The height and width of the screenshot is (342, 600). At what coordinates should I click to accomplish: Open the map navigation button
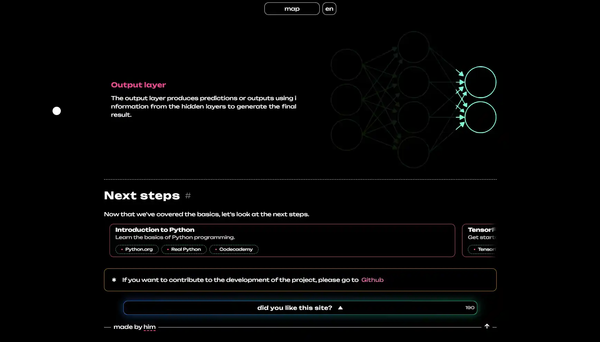292,9
